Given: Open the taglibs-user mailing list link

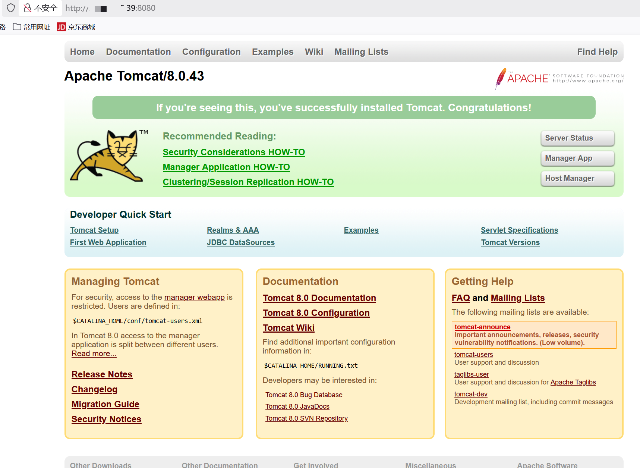Looking at the screenshot, I should click(x=472, y=374).
